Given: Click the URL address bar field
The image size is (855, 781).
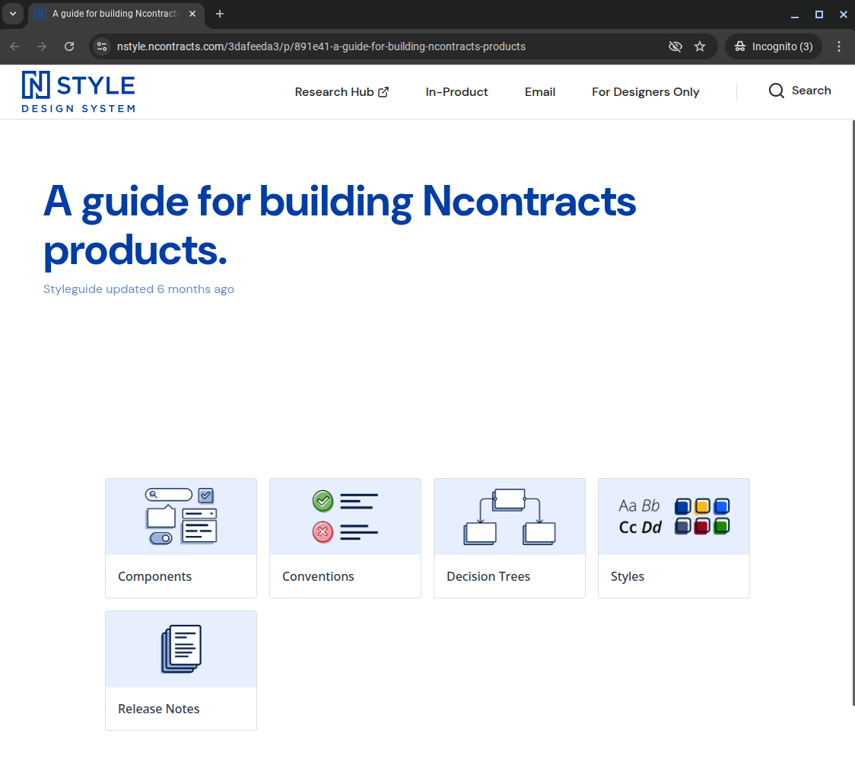Looking at the screenshot, I should point(380,46).
